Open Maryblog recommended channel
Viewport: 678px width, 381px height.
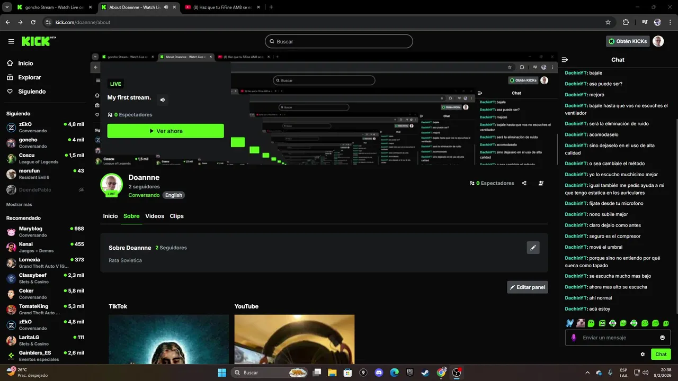[x=45, y=232]
